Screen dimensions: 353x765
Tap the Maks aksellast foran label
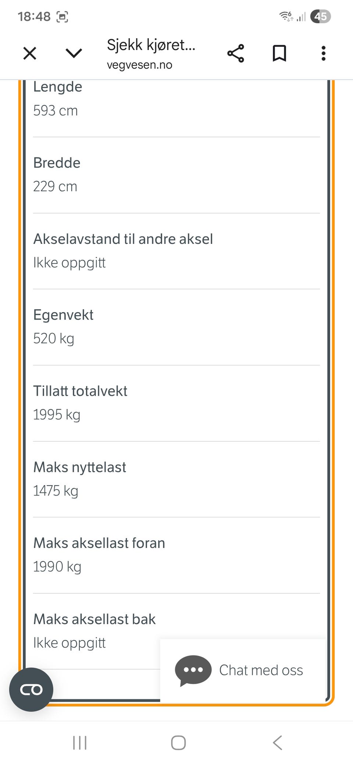coord(99,543)
